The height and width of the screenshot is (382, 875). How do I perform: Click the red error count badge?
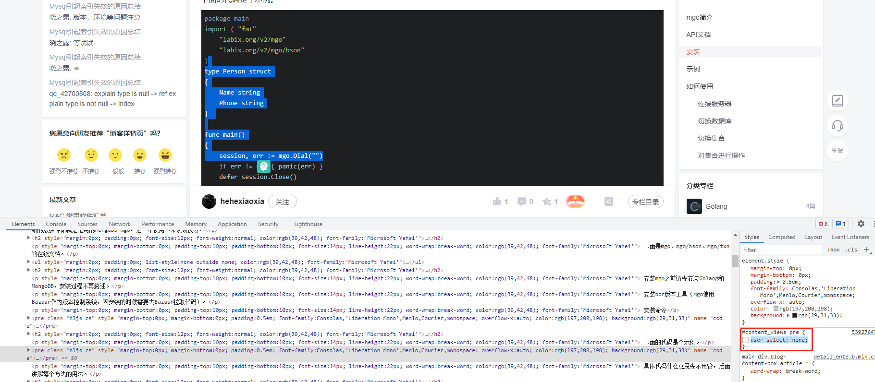click(x=823, y=224)
